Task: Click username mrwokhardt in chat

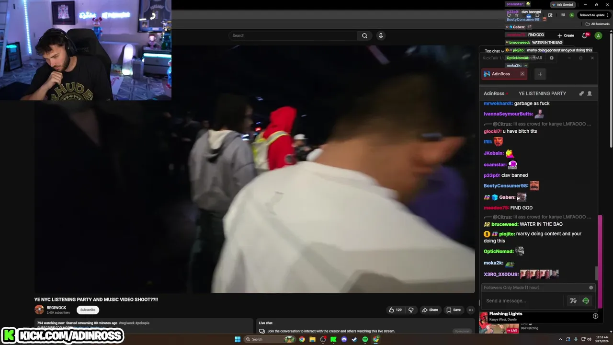Action: click(x=498, y=103)
